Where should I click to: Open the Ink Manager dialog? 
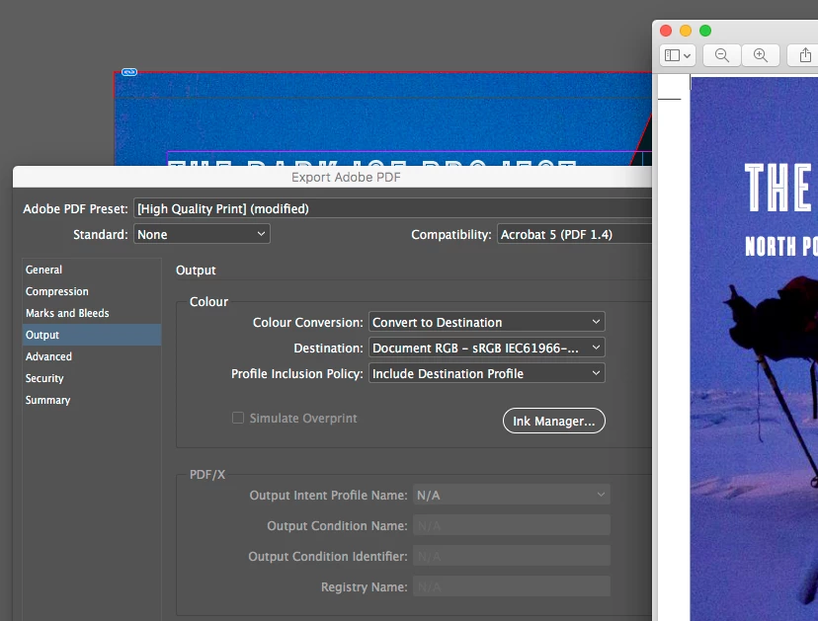pos(553,421)
